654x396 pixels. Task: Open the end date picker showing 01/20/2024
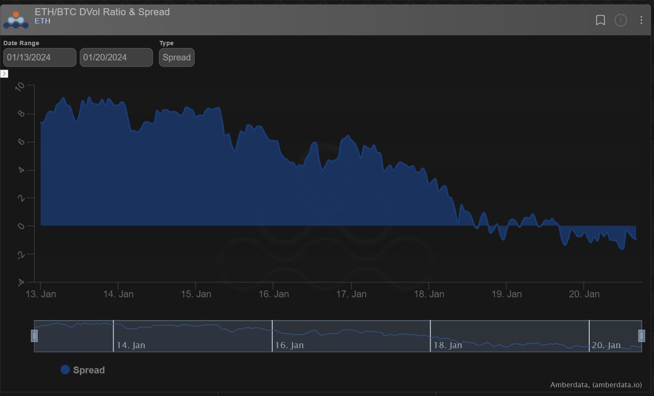[116, 57]
